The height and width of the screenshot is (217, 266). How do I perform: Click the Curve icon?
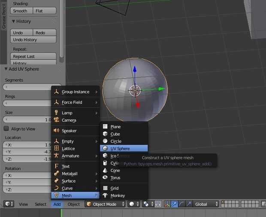[x=57, y=188]
